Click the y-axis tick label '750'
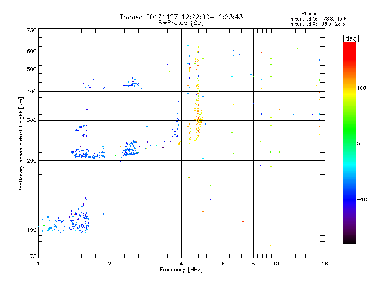382x287 pixels. (x=32, y=30)
